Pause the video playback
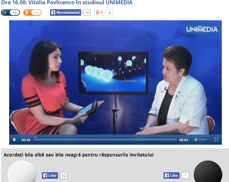 pos(14,140)
